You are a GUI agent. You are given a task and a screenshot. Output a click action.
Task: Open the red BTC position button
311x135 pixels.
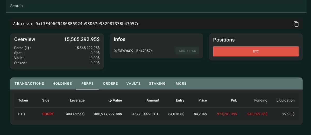pos(256,51)
